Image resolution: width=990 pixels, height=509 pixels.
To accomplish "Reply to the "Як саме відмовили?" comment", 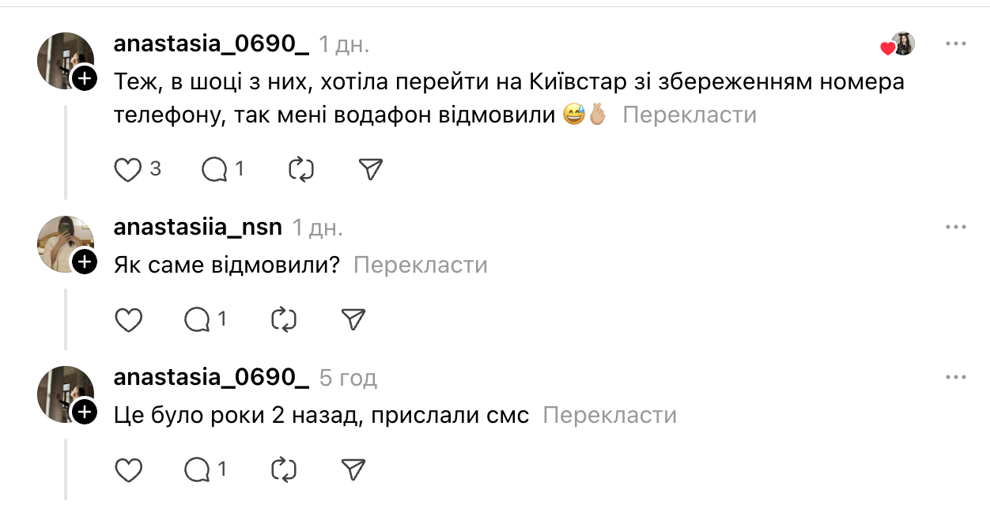I will click(x=196, y=319).
